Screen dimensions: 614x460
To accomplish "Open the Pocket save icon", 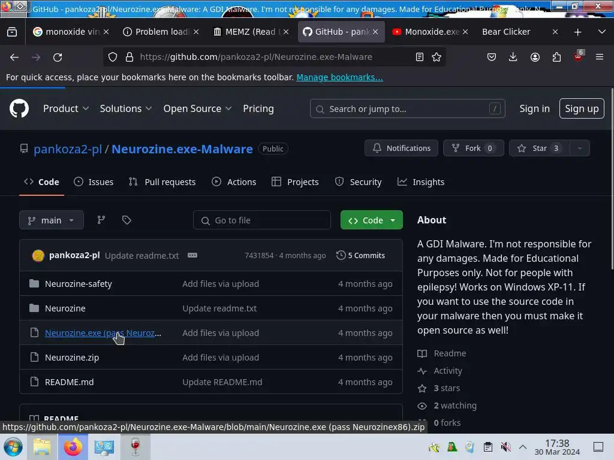I will coord(492,57).
